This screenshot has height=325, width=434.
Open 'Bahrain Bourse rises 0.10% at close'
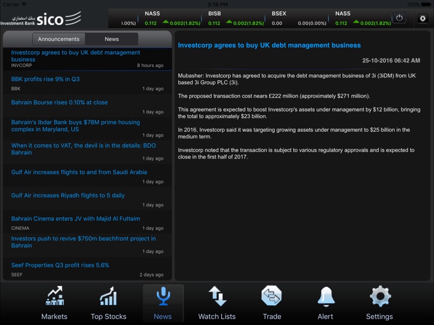[x=87, y=106]
